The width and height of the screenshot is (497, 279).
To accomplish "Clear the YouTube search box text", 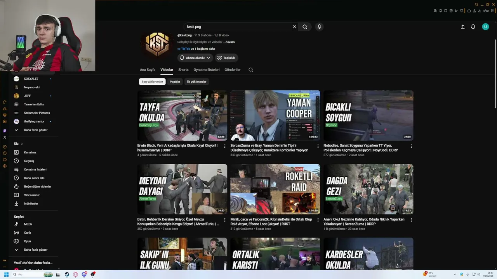I will [x=294, y=27].
